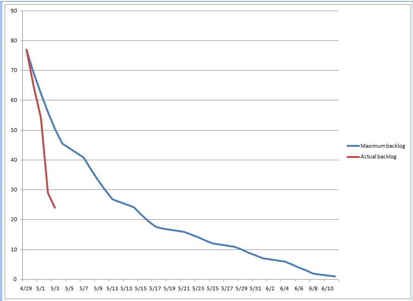Image resolution: width=413 pixels, height=301 pixels.
Task: Select the 5/11 date axis label
Action: pos(112,288)
